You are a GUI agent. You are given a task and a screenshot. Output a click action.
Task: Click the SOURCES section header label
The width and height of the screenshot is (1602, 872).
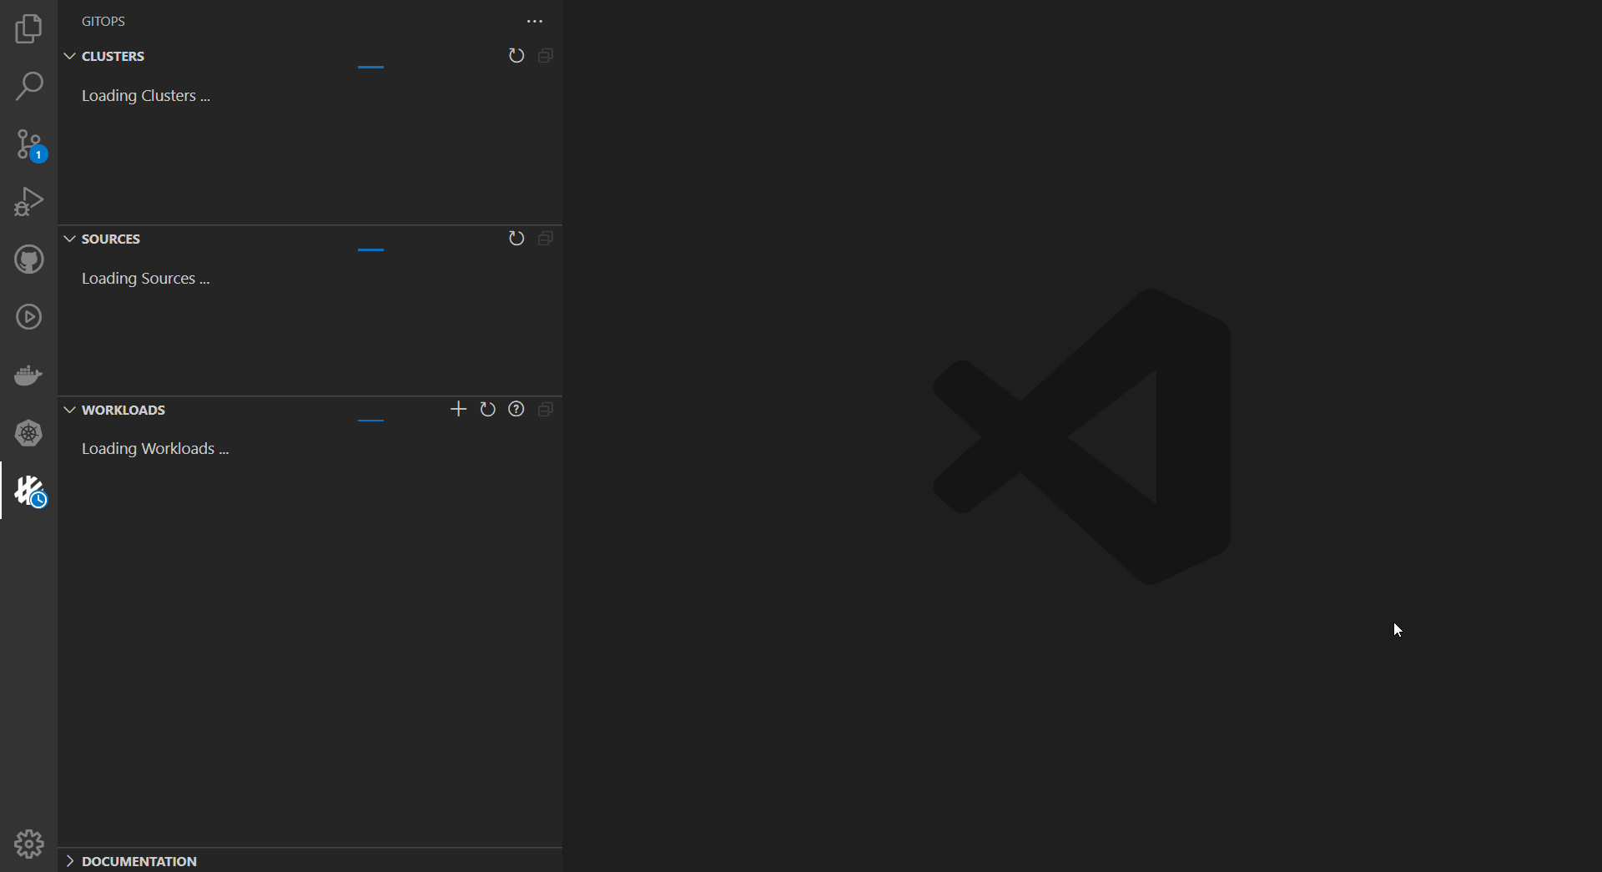tap(111, 239)
